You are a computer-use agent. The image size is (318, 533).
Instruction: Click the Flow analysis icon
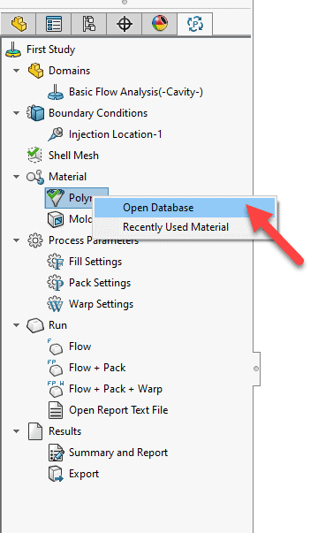click(56, 346)
